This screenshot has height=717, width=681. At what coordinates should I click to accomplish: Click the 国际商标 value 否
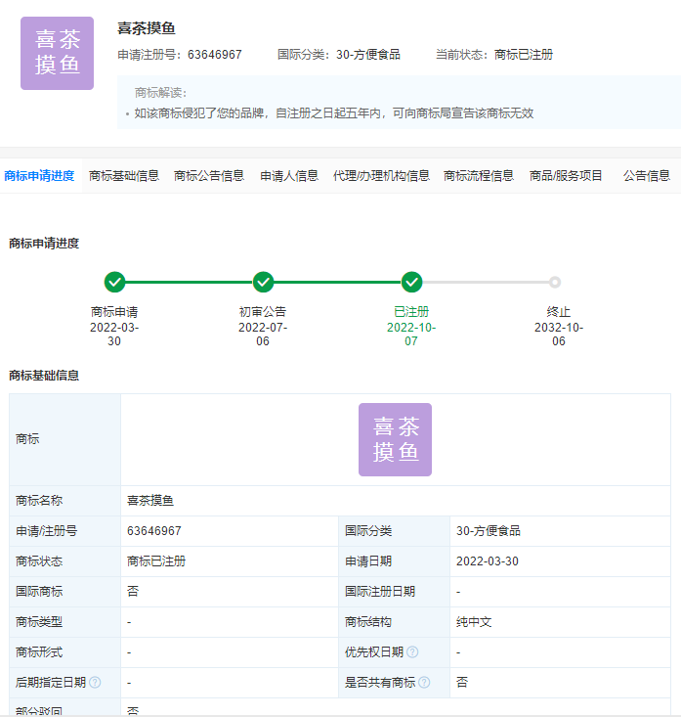point(133,591)
